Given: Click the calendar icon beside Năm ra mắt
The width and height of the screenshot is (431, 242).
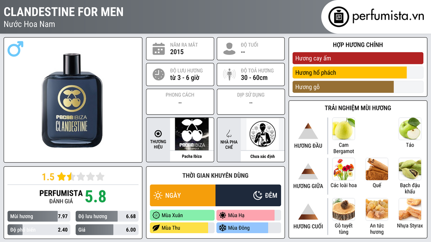Looking at the screenshot, I should pyautogui.click(x=159, y=49).
